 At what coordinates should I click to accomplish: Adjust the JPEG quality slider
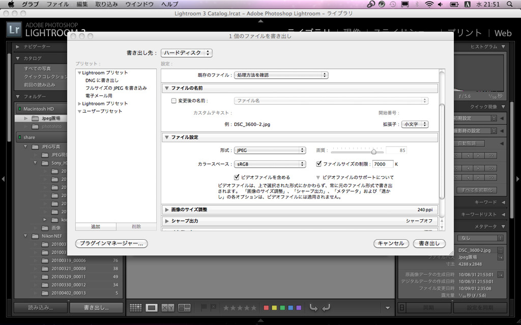pos(373,151)
